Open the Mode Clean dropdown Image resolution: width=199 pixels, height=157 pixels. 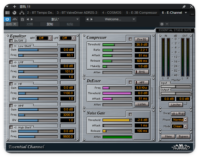(179, 126)
